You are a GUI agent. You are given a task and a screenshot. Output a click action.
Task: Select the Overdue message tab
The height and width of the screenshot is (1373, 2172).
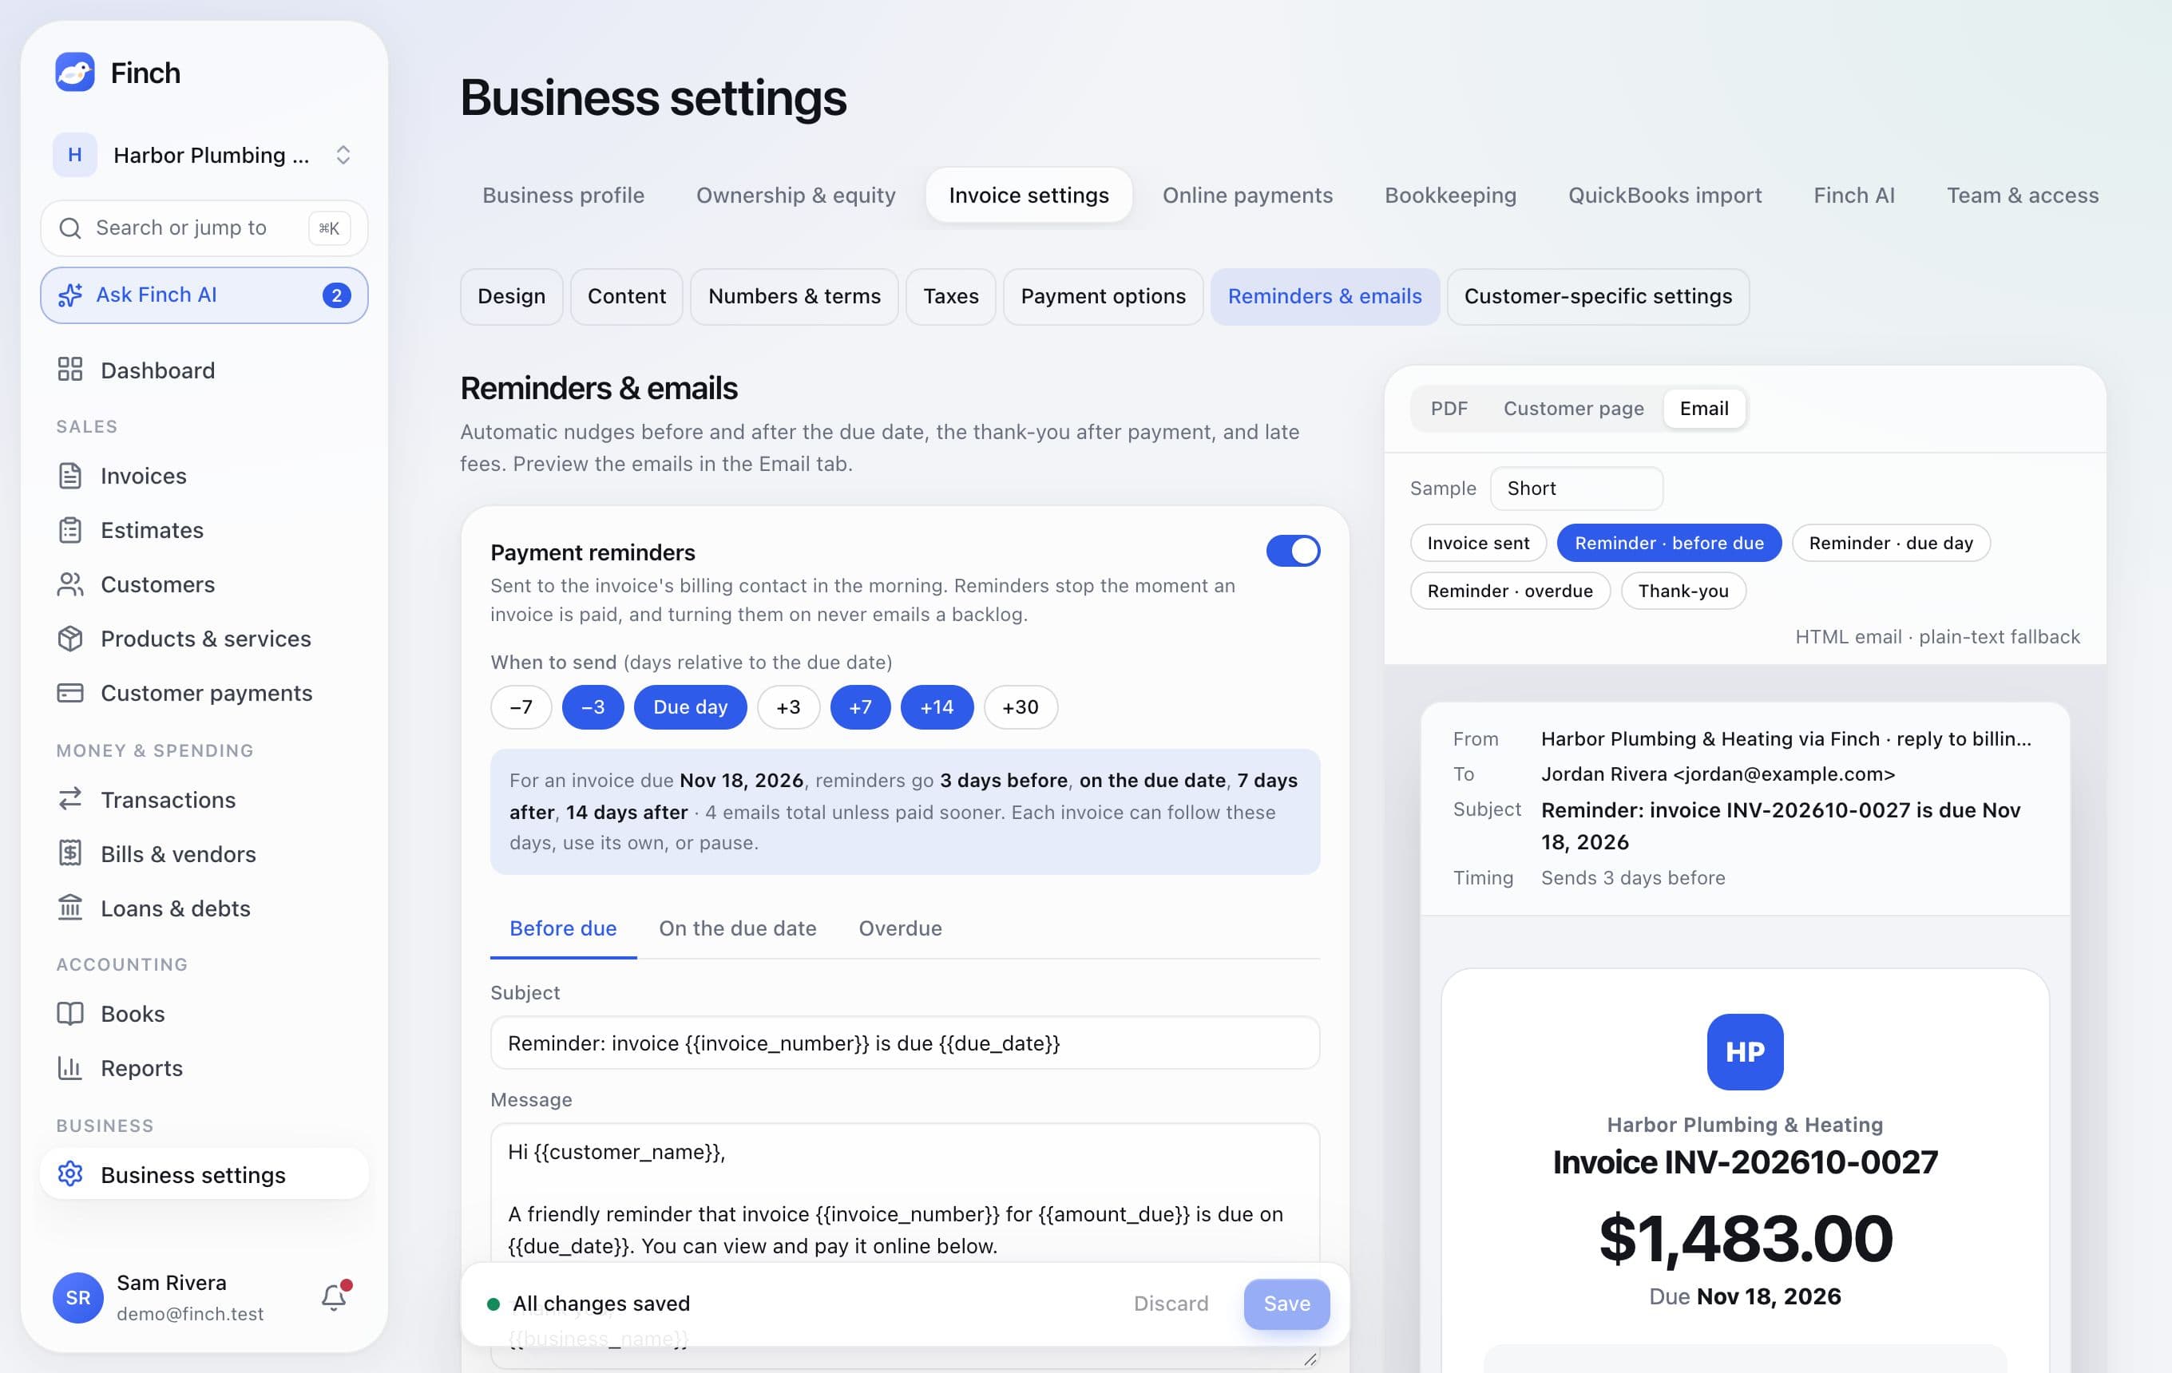click(899, 928)
